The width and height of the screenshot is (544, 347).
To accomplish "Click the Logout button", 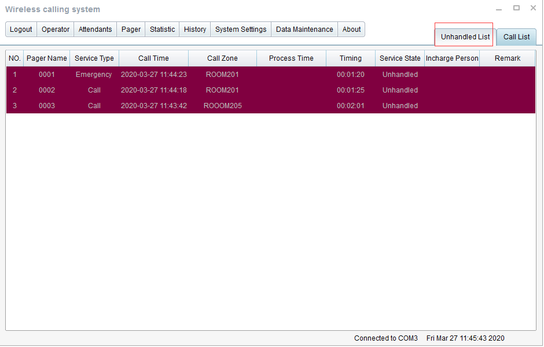I will coord(21,29).
